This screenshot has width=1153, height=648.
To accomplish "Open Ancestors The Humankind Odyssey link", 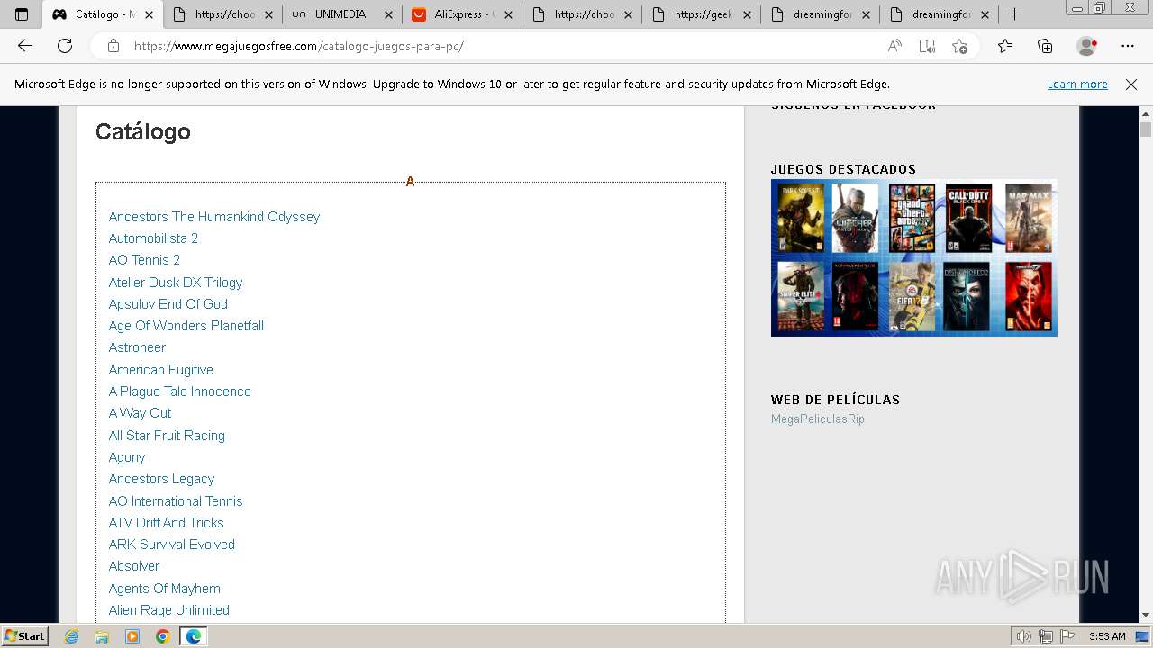I will [x=214, y=217].
